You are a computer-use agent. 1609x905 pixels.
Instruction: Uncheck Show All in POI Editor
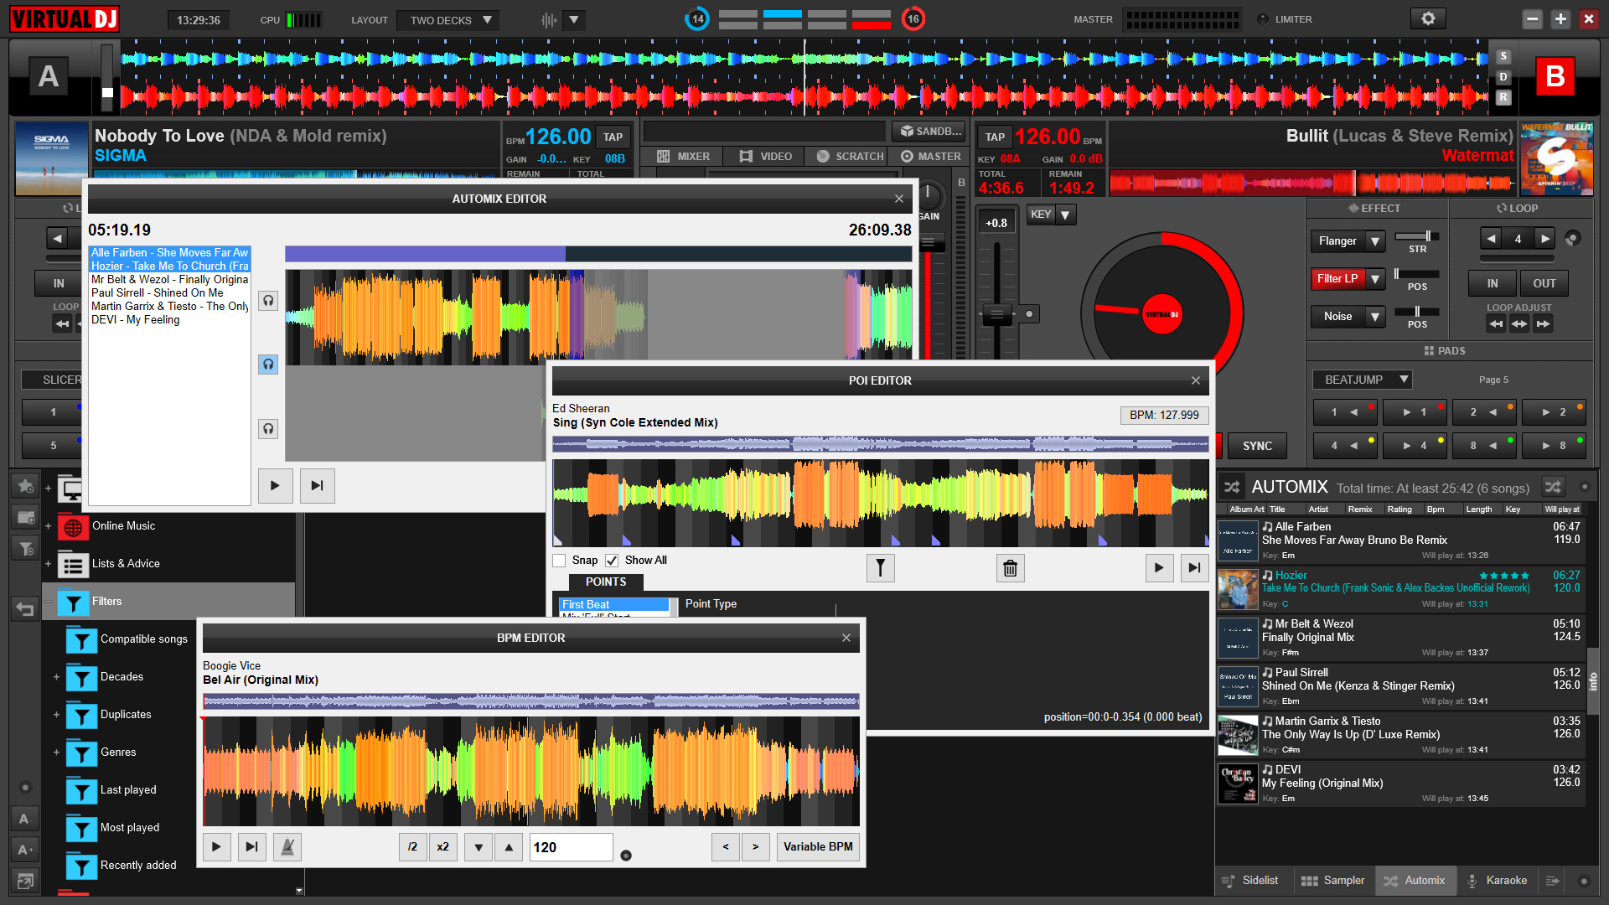[612, 561]
